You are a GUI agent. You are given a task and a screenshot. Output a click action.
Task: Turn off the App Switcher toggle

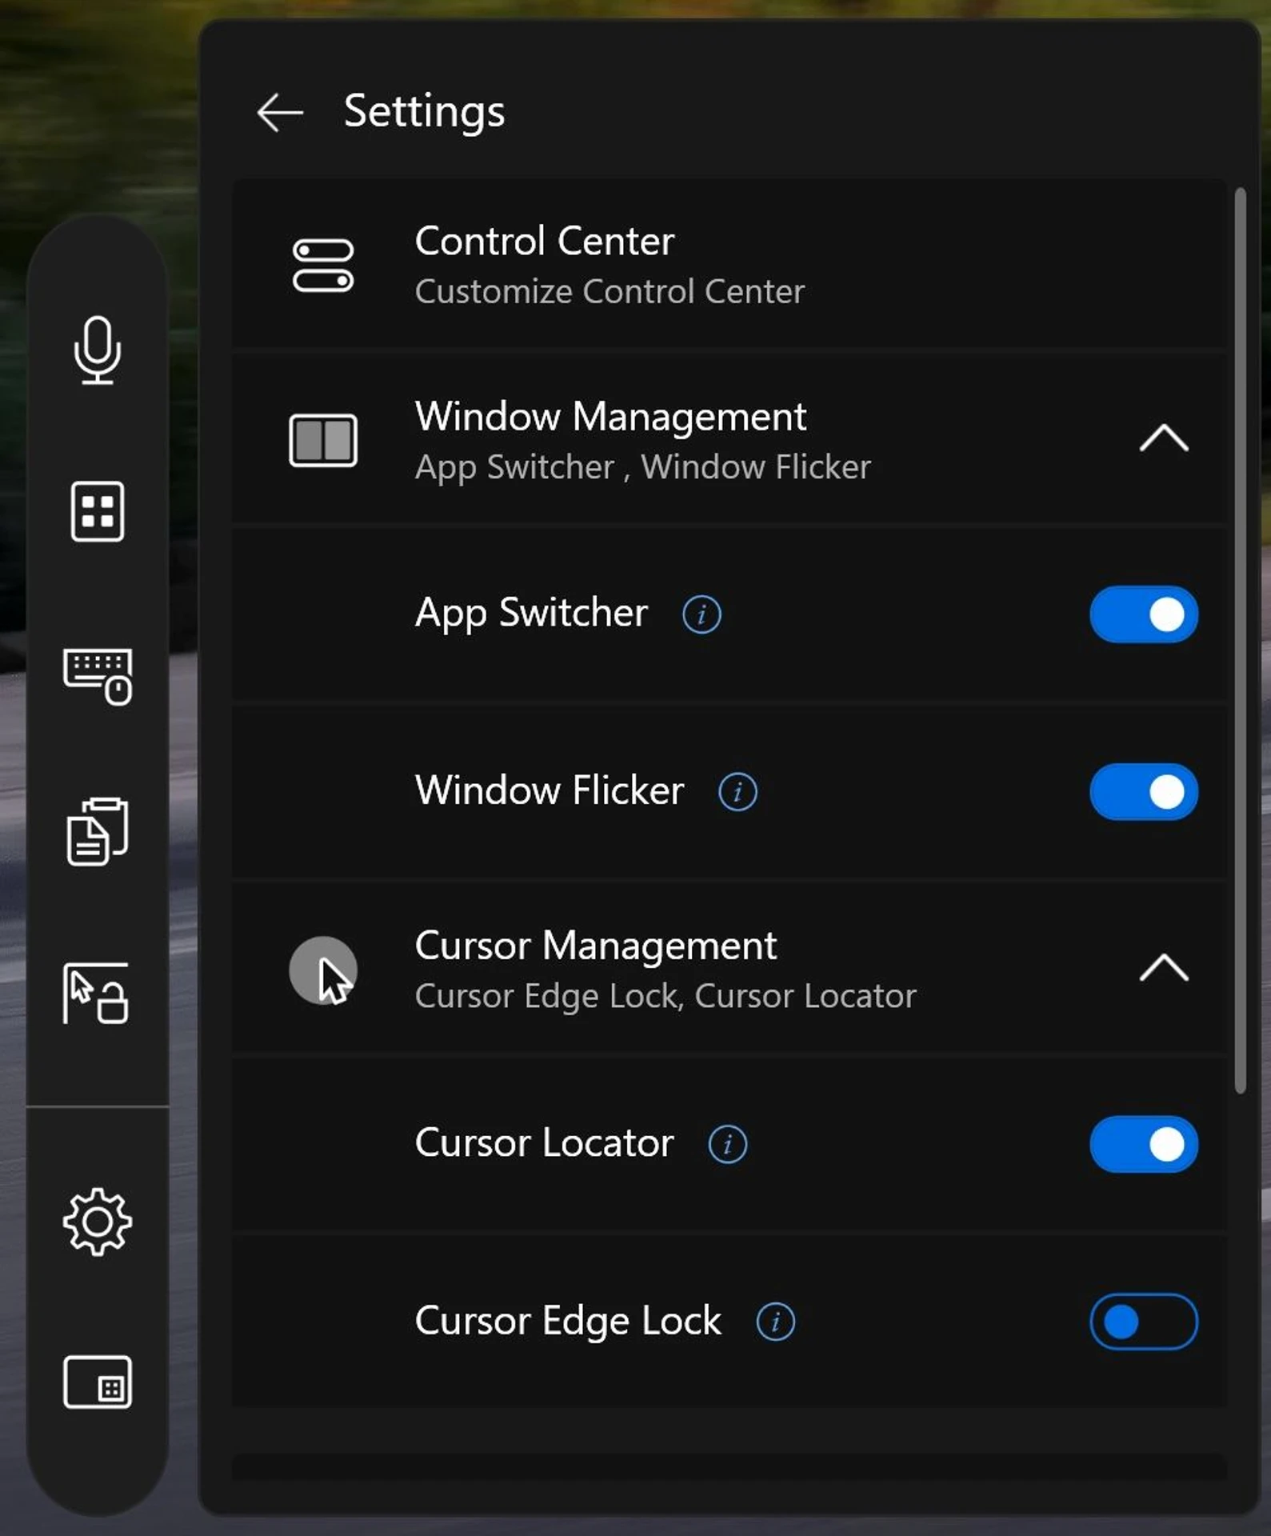[1144, 614]
